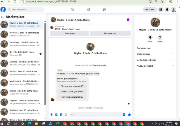Open the $1,012 Marketplace listing row
Screen dimensions: 180x126
(90, 28)
